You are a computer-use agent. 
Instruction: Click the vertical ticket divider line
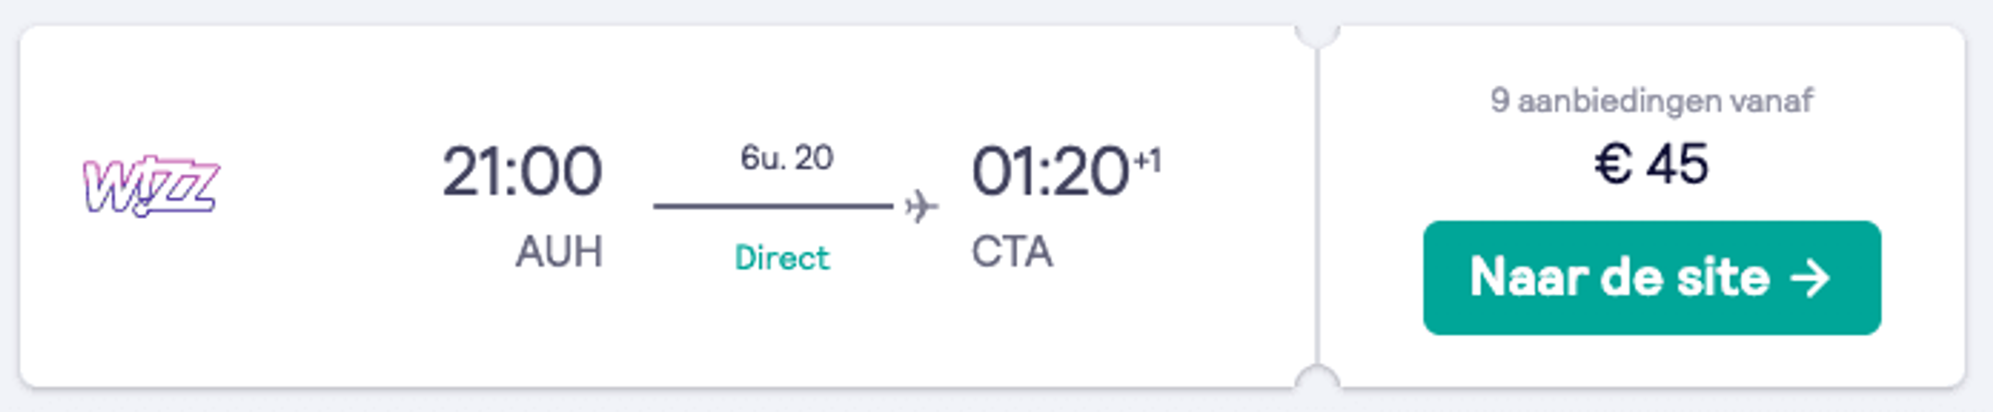click(1317, 207)
